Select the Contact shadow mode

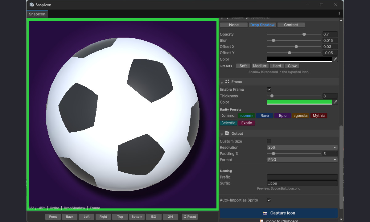pyautogui.click(x=291, y=25)
